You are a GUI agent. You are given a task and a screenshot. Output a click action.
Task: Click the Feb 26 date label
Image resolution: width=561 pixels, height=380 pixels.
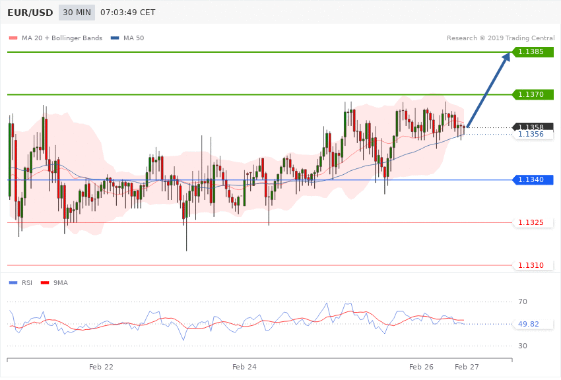[x=421, y=367]
